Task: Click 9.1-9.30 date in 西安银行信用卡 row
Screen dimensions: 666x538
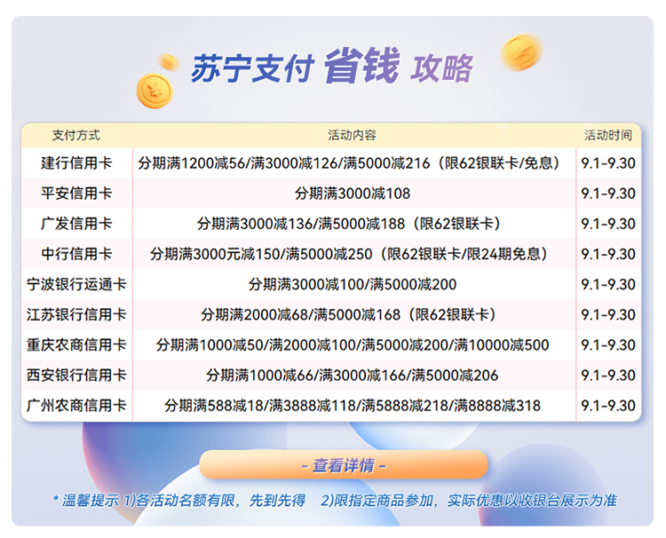Action: (x=607, y=375)
